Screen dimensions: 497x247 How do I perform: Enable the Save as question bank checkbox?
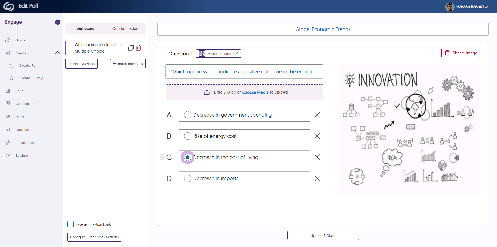tap(70, 224)
